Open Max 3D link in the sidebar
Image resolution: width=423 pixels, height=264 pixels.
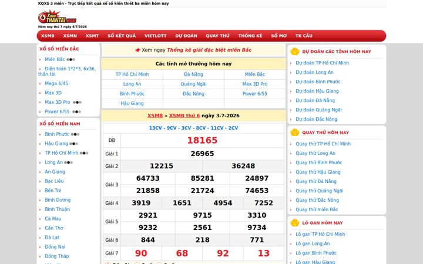53,93
